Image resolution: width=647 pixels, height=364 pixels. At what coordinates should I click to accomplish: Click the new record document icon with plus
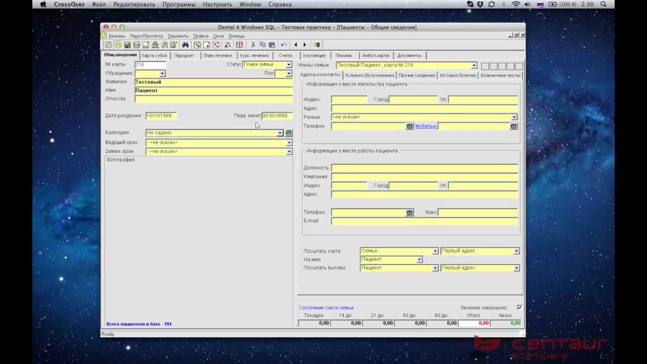pos(206,45)
